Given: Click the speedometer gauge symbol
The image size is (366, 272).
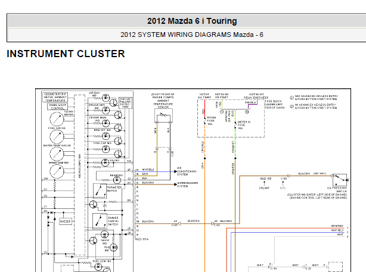Looking at the screenshot, I should pyautogui.click(x=57, y=171).
